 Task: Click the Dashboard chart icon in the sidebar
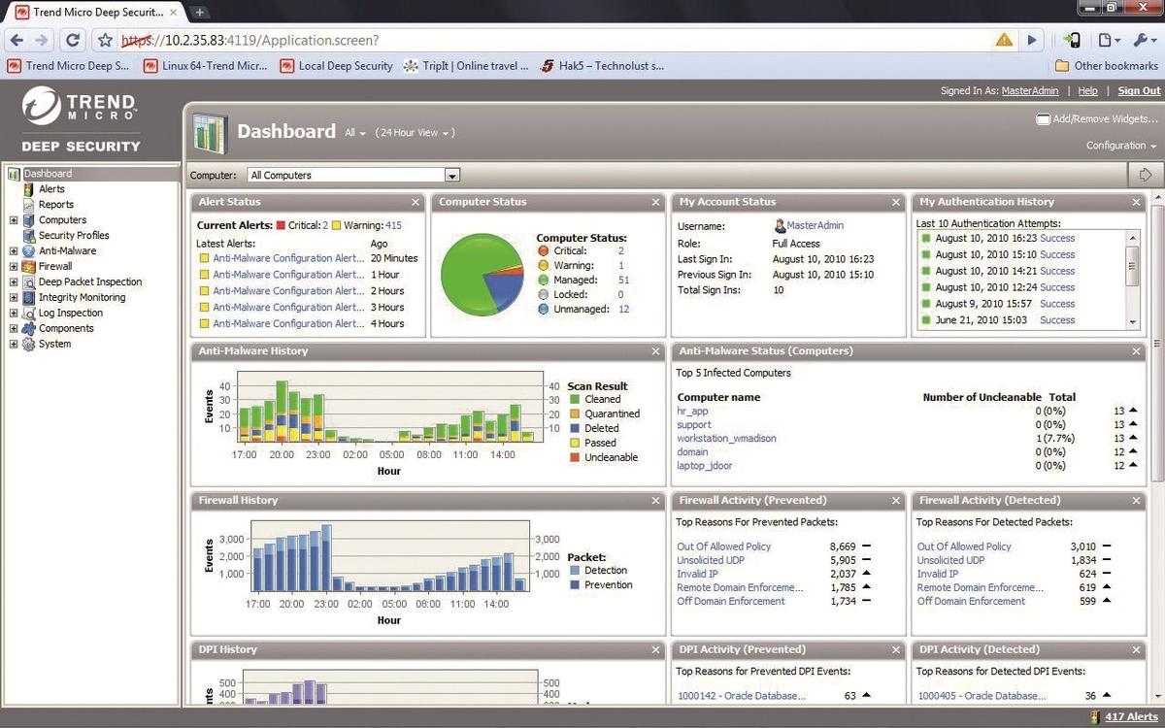(x=15, y=174)
